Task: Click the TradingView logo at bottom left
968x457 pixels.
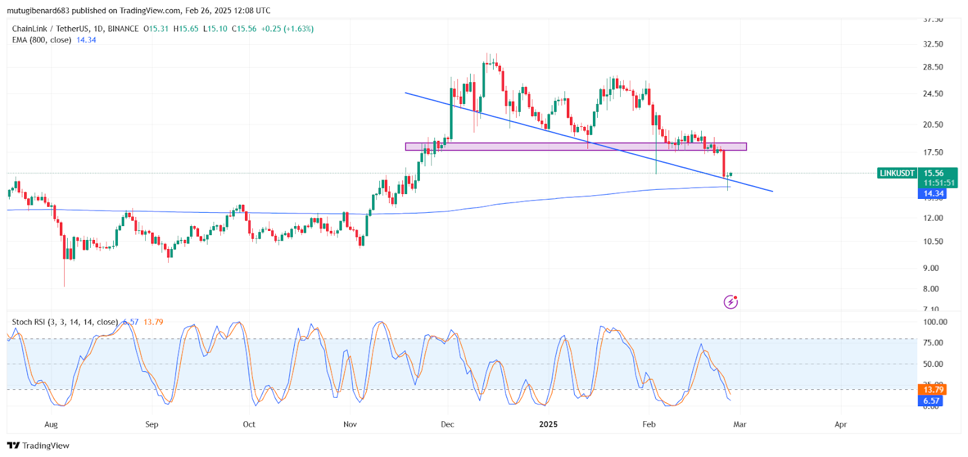Action: pos(38,446)
